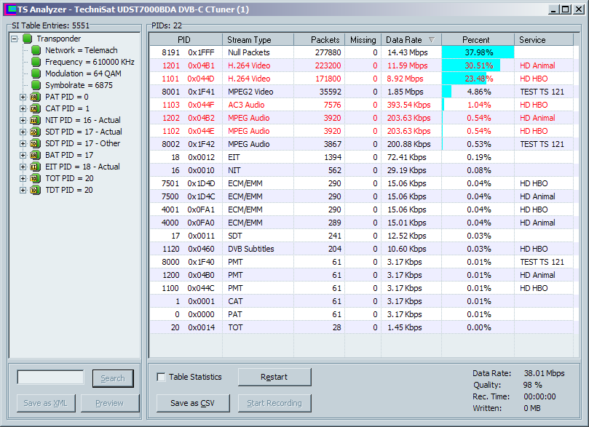Expand the SDT PID = 17 - Other node
The width and height of the screenshot is (589, 427).
pos(23,143)
